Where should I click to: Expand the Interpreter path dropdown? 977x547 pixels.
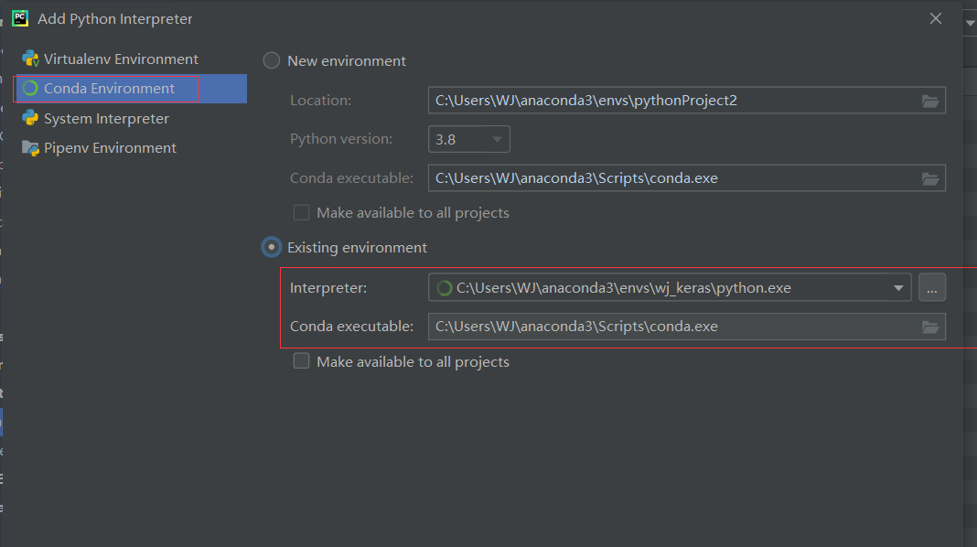(x=896, y=286)
